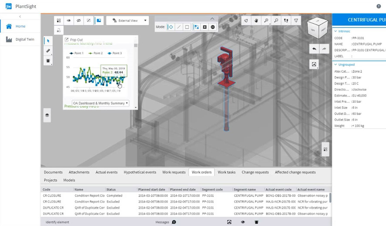
Task: Click the status bar eye icon
Action: (x=243, y=222)
